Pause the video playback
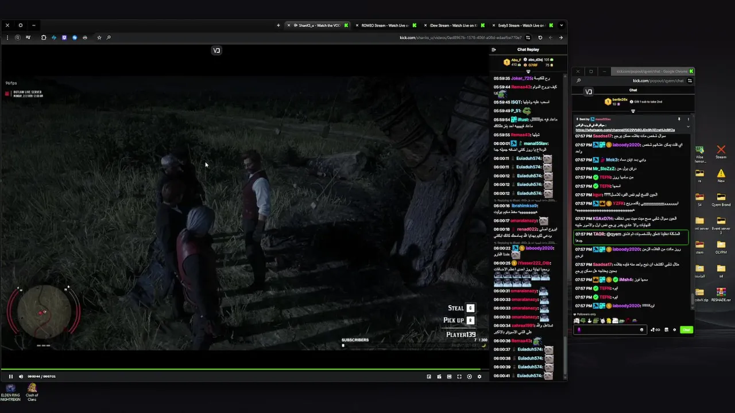Viewport: 735px width, 413px height. click(10, 376)
